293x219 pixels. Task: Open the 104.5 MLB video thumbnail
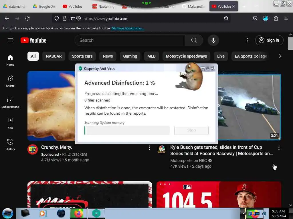[219, 194]
